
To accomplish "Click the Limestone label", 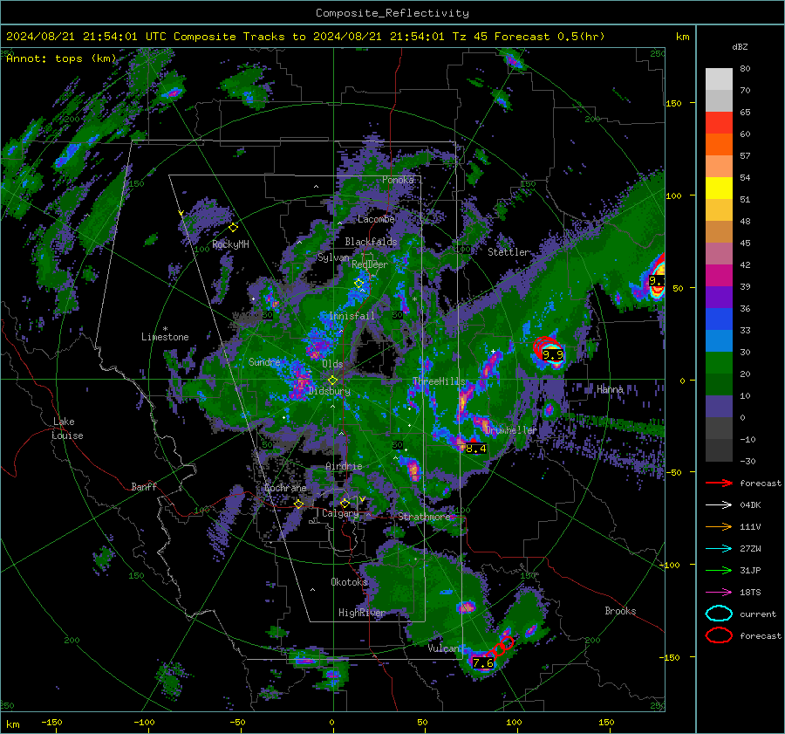I will [165, 337].
